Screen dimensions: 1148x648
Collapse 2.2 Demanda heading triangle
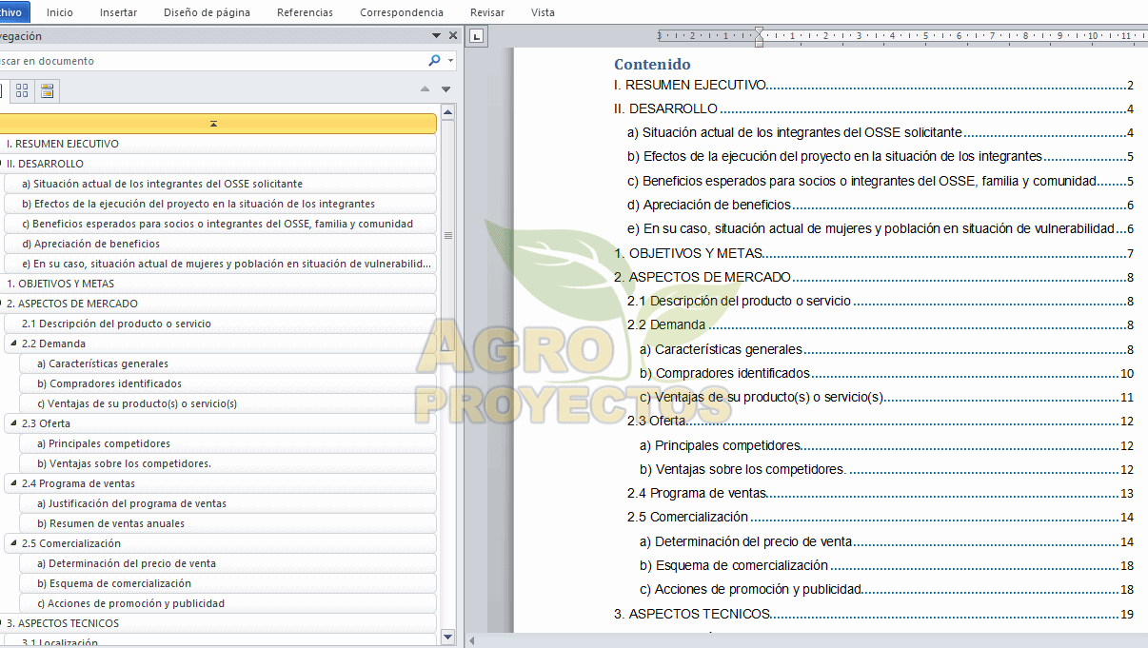(x=13, y=344)
